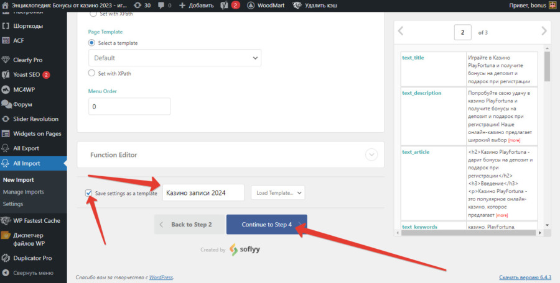The height and width of the screenshot is (283, 560).
Task: Open the Load Template dropdown
Action: pos(278,193)
